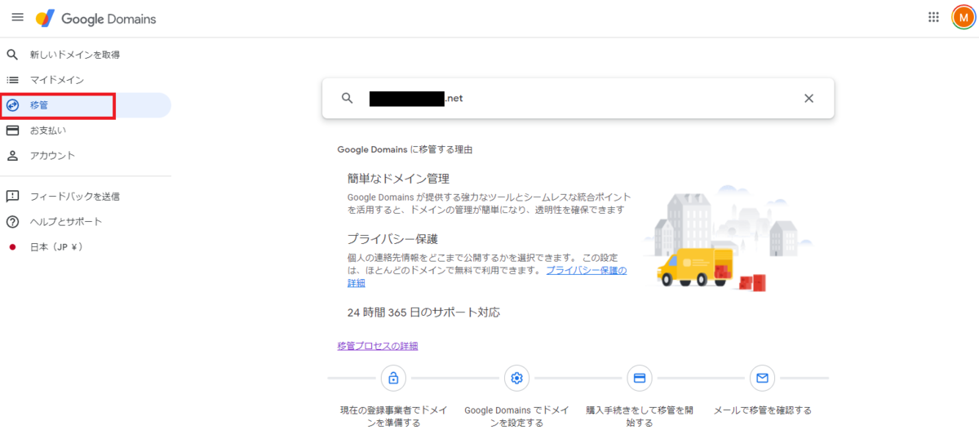Open お支払い in the sidebar
Image resolution: width=979 pixels, height=443 pixels.
pyautogui.click(x=86, y=131)
